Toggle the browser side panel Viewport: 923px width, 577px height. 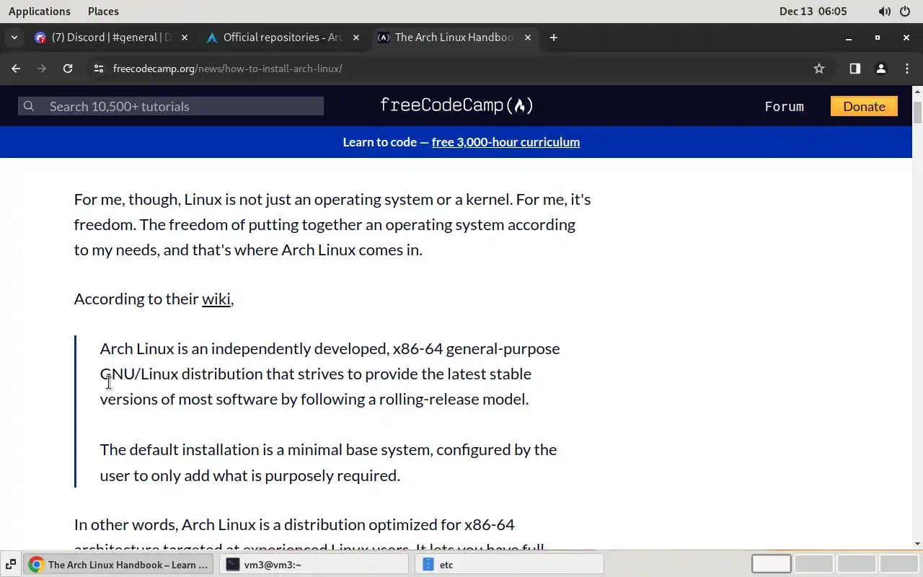tap(854, 69)
